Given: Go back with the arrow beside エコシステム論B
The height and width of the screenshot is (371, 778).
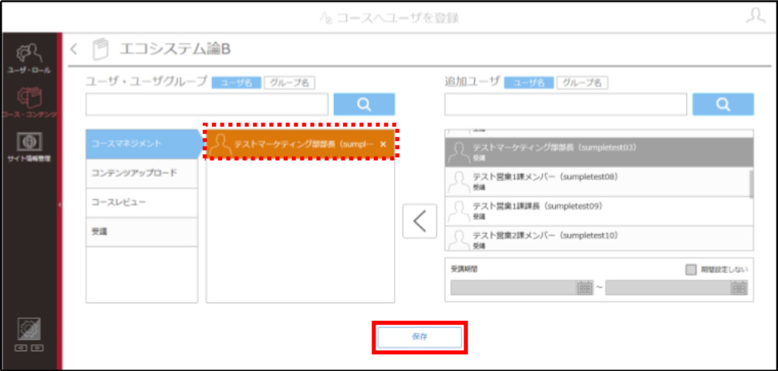Looking at the screenshot, I should click(74, 48).
